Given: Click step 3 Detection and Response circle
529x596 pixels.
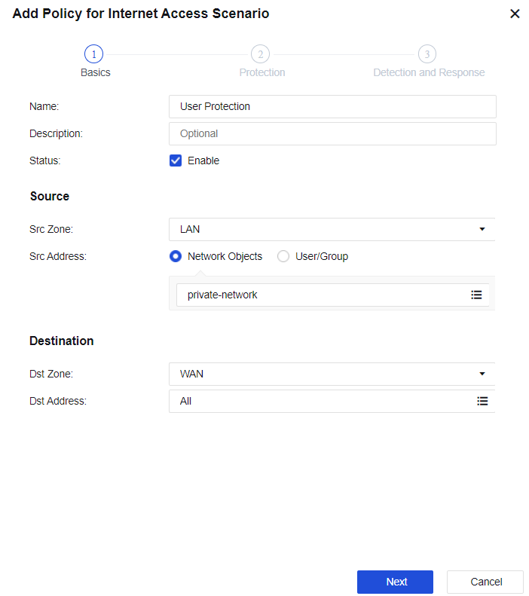Looking at the screenshot, I should [427, 54].
